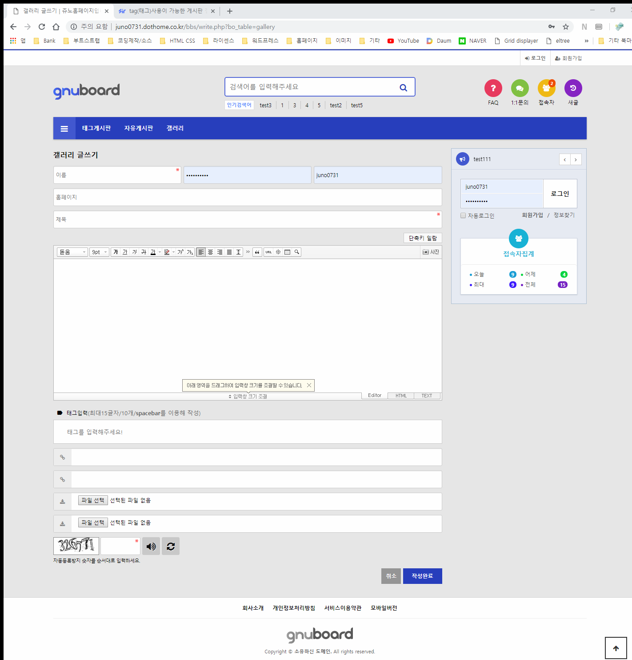The image size is (632, 660).
Task: Toggle the 자동로그인 checkbox
Action: click(x=463, y=215)
